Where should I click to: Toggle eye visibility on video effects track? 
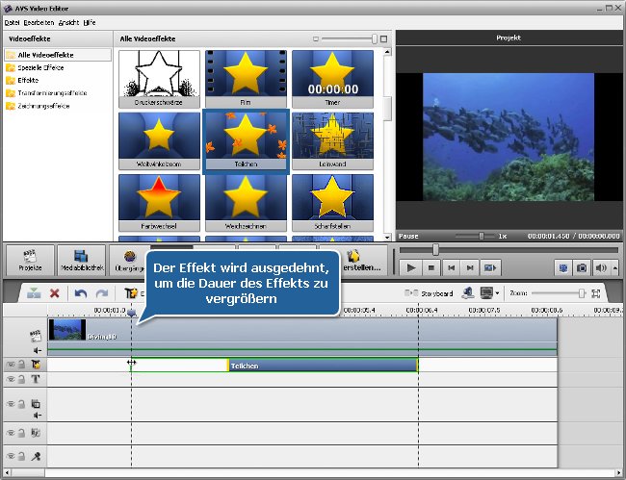point(12,366)
